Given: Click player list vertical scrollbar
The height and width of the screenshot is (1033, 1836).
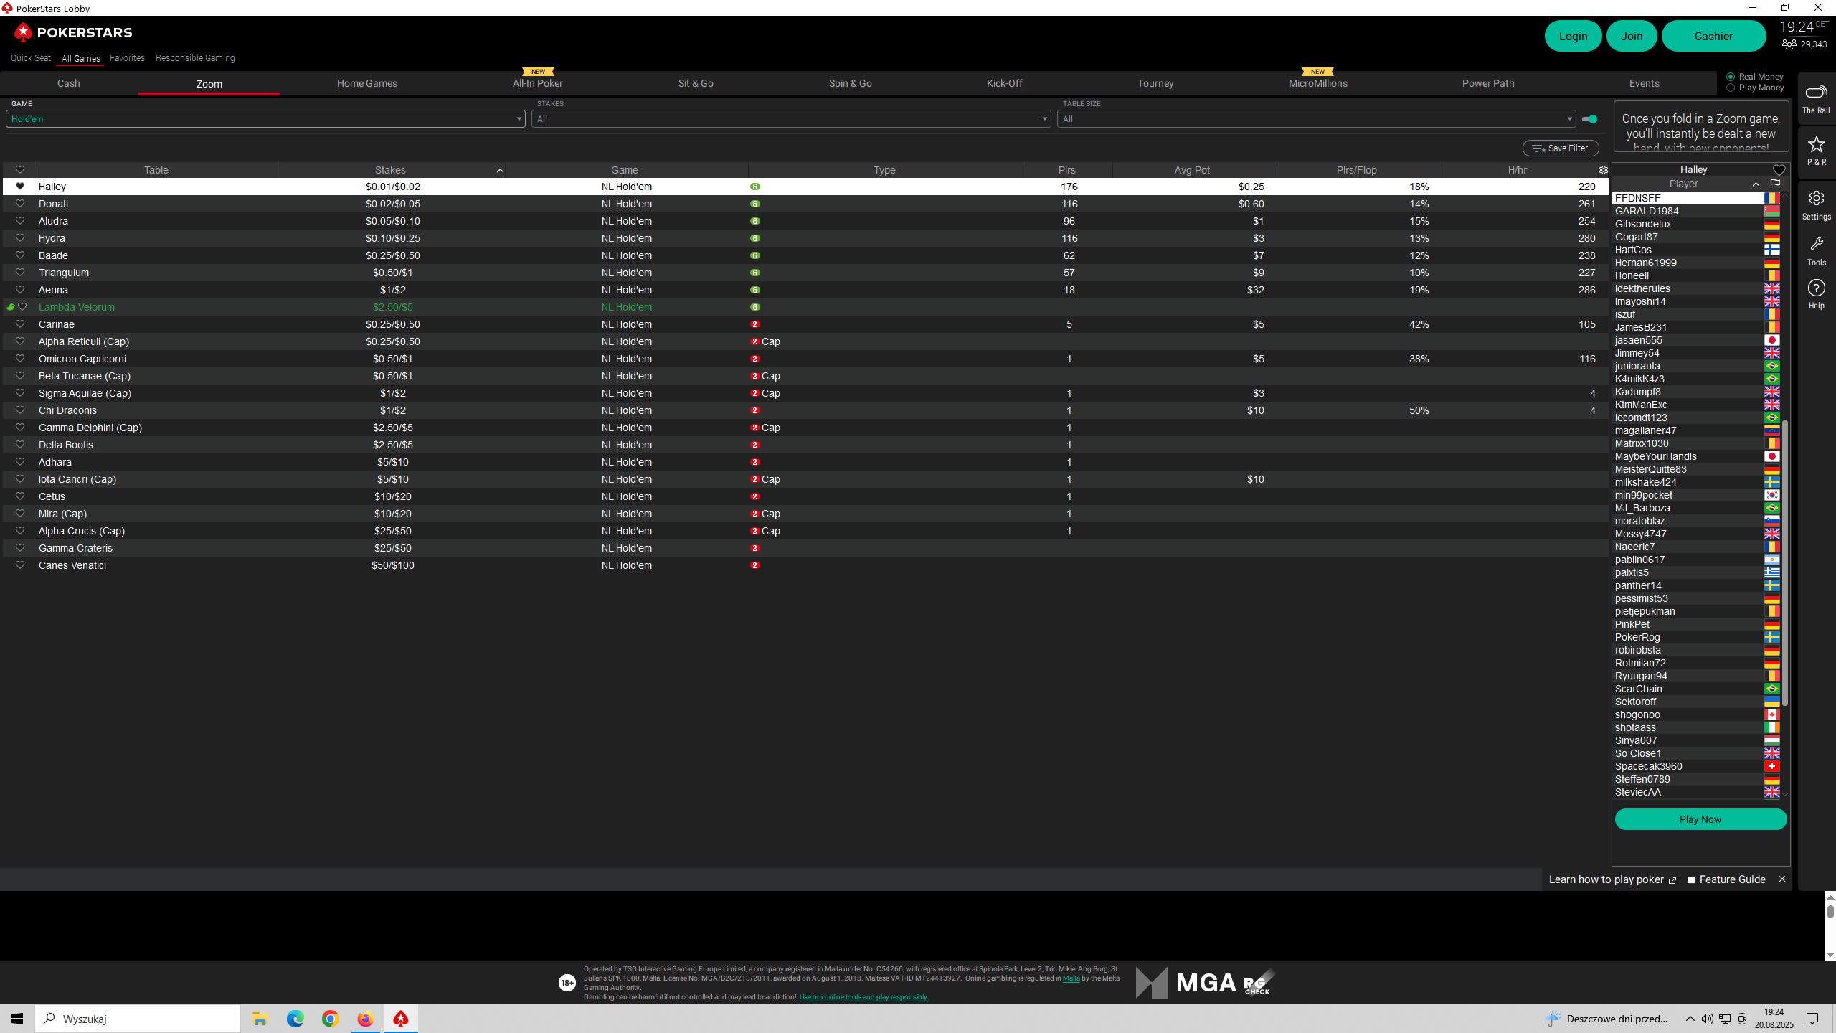Looking at the screenshot, I should click(1785, 563).
